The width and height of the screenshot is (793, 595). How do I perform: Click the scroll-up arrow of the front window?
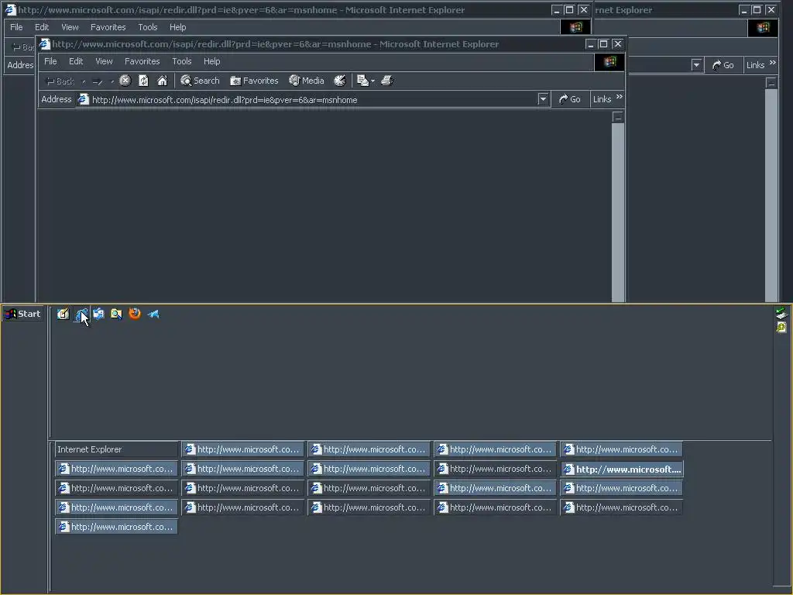[617, 117]
